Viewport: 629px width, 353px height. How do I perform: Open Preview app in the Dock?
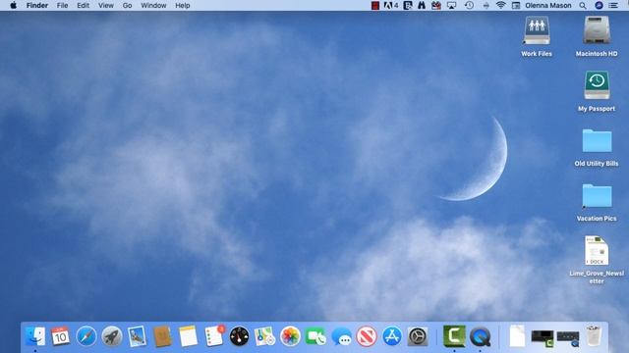coord(137,336)
